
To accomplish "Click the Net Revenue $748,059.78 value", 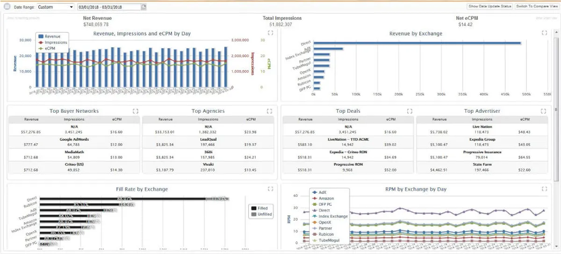I will point(96,24).
